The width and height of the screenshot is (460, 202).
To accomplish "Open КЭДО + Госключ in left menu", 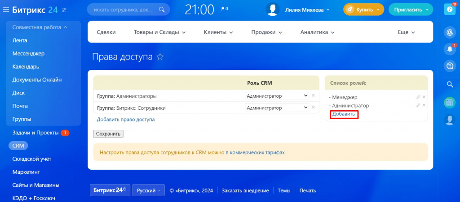I will pos(34,198).
